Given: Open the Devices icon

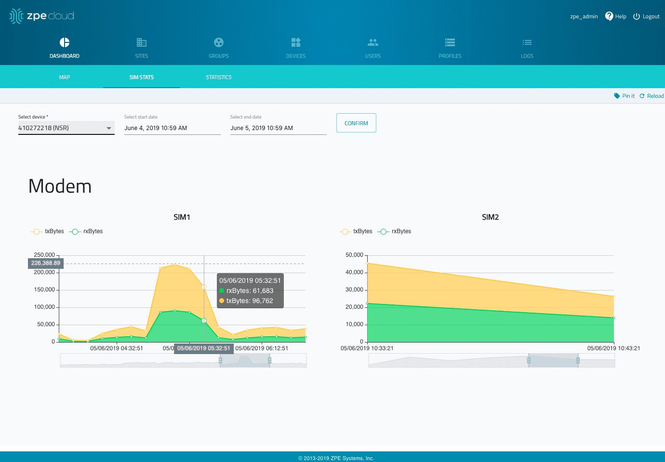Looking at the screenshot, I should [296, 43].
